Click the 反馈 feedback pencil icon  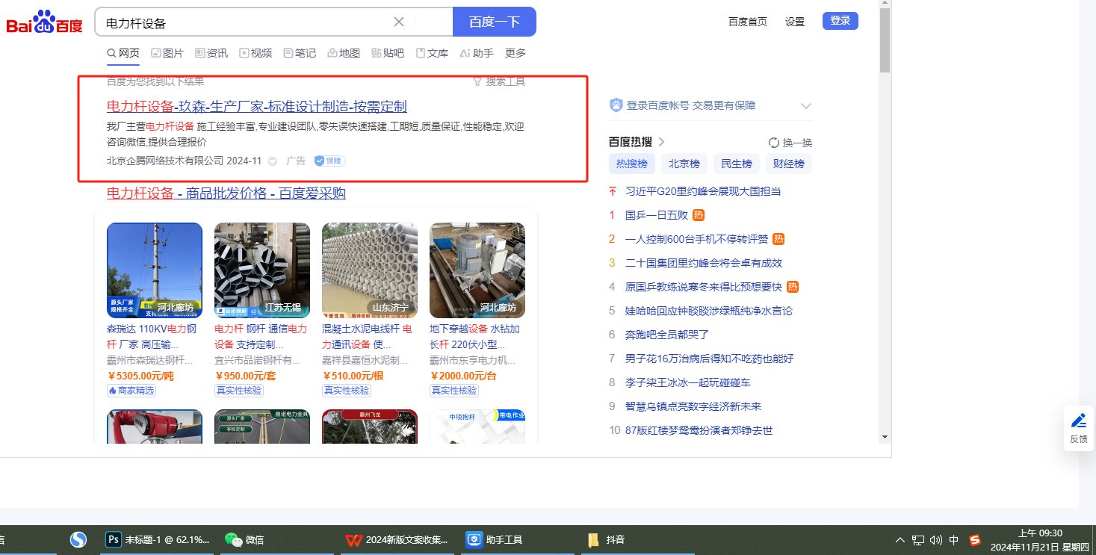[x=1078, y=421]
